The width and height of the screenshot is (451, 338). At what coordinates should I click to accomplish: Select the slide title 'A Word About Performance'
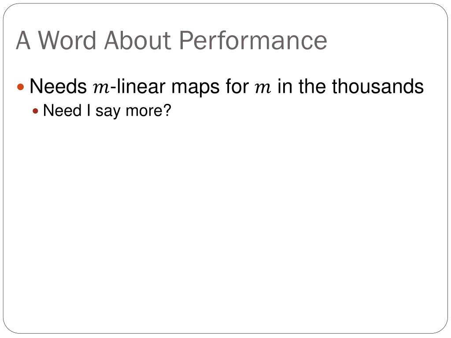click(x=171, y=40)
